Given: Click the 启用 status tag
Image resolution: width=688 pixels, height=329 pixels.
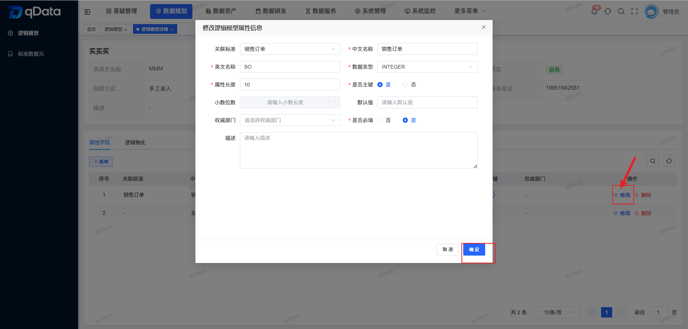Looking at the screenshot, I should pos(554,70).
